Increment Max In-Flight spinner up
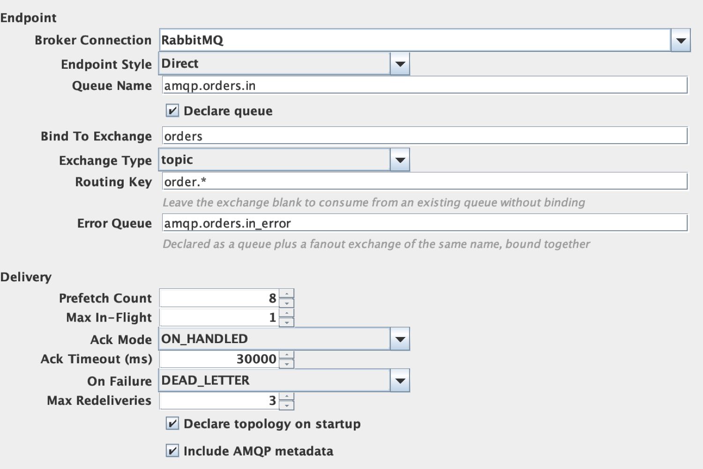This screenshot has height=469, width=703. [286, 313]
